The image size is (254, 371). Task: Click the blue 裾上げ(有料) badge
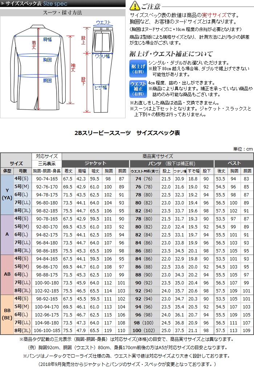tap(138, 68)
